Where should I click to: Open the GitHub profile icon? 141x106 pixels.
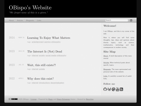click(105, 89)
